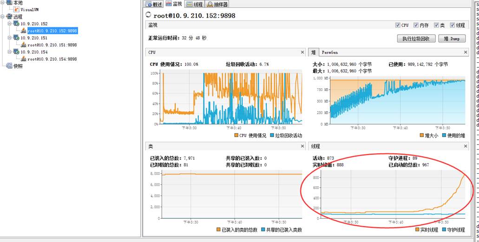
Task: Close the 类 classes chart panel
Action: pos(302,146)
